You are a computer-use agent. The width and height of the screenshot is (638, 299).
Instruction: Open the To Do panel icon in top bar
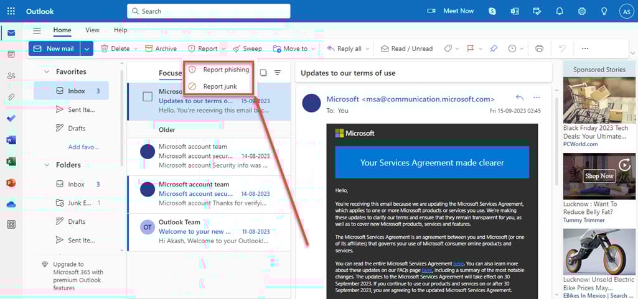537,11
